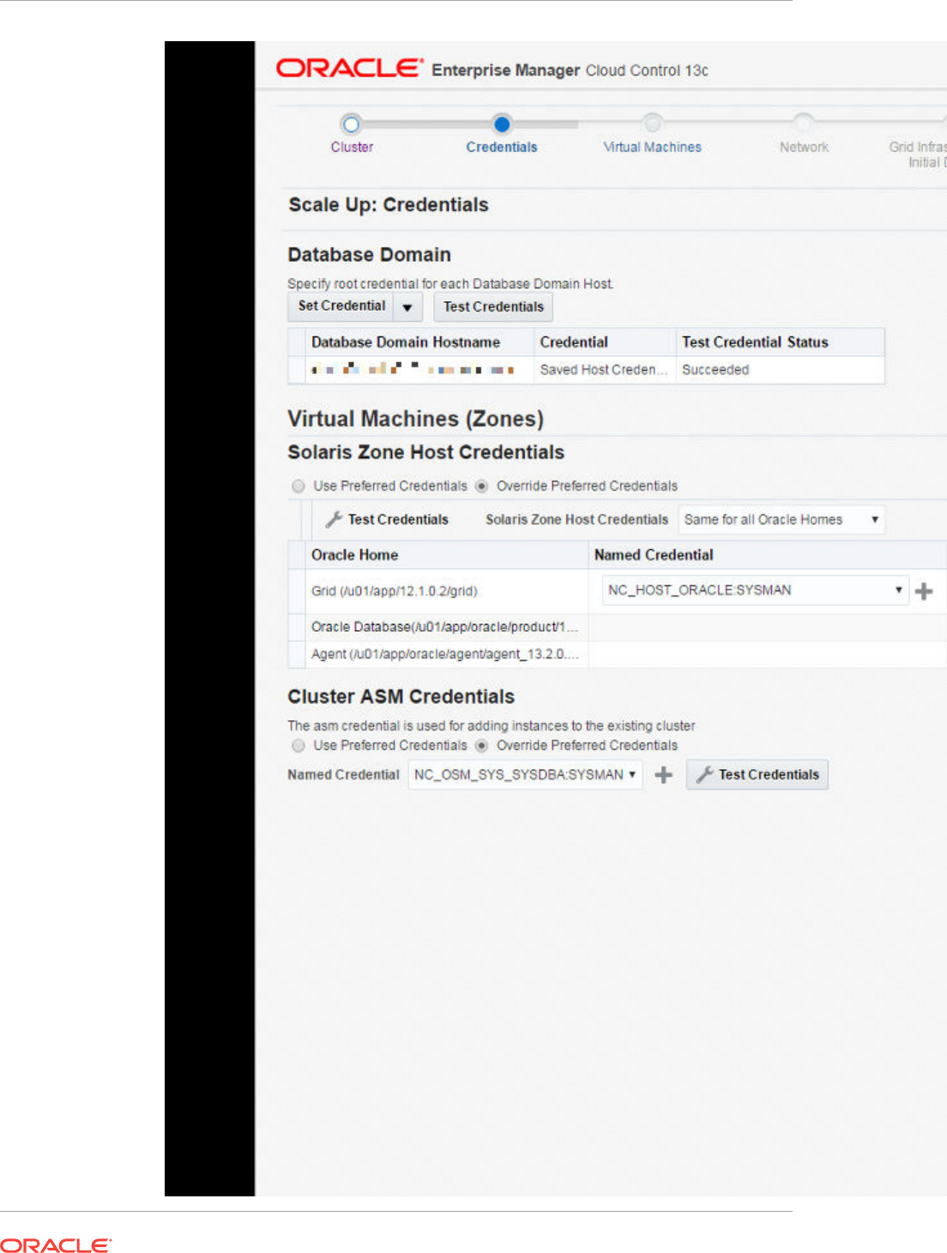947x1253 pixels.
Task: Add new named credential for Oracle Home
Action: [x=924, y=590]
